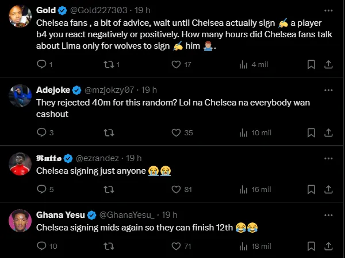The image size is (345, 258).
Task: Retweet the ezrandez tweet
Action: click(x=108, y=189)
